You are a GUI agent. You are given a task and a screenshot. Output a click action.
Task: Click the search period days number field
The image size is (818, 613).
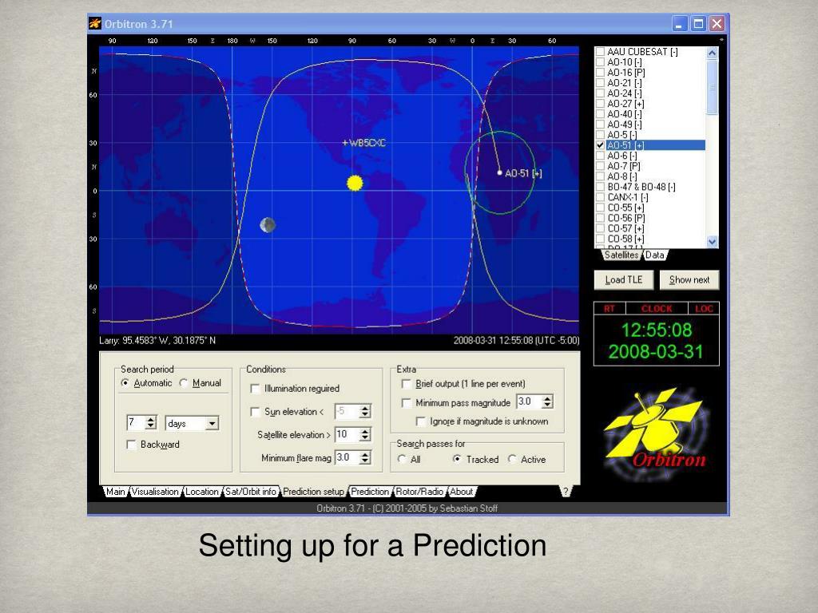[136, 422]
